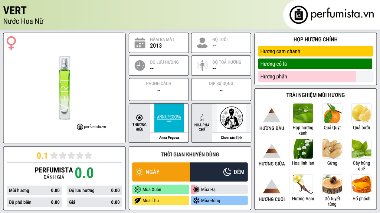
Task: Click the 0.1 user rating number
Action: coord(42,156)
